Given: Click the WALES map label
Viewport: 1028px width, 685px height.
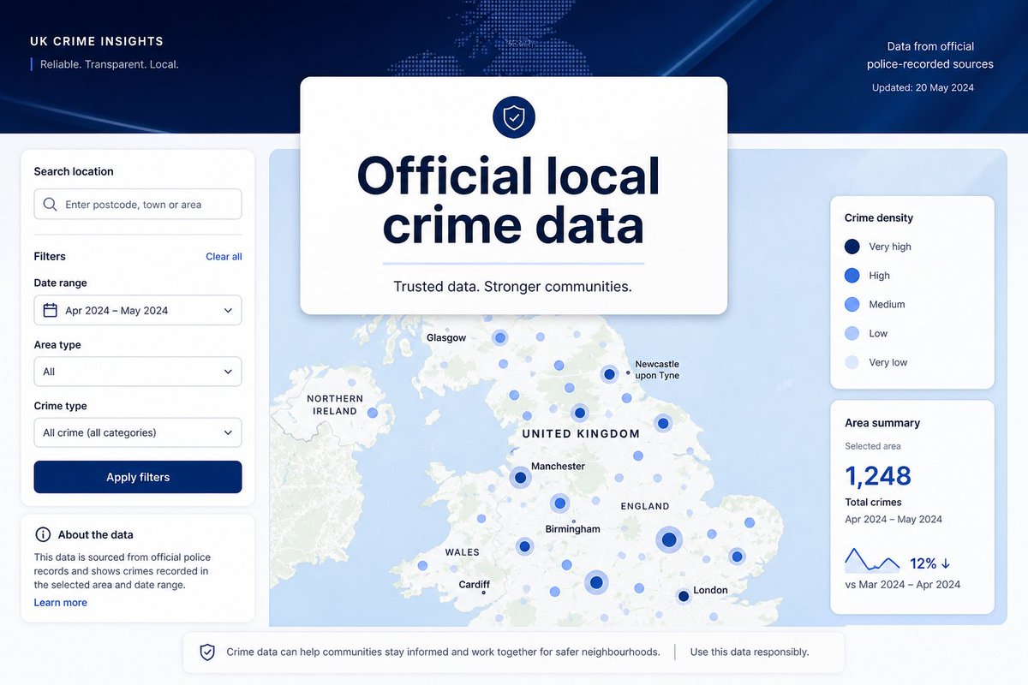Looking at the screenshot, I should click(x=463, y=552).
